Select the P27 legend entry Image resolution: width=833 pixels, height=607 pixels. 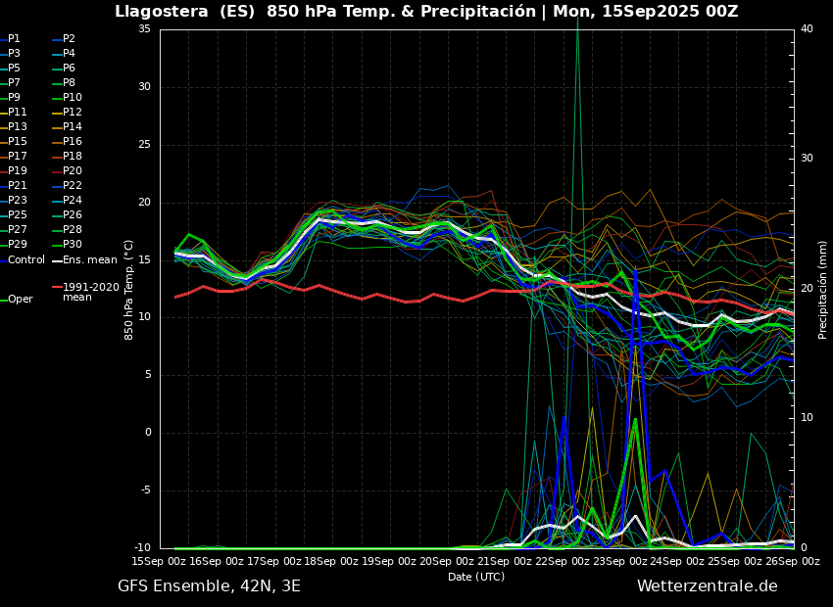tap(18, 230)
